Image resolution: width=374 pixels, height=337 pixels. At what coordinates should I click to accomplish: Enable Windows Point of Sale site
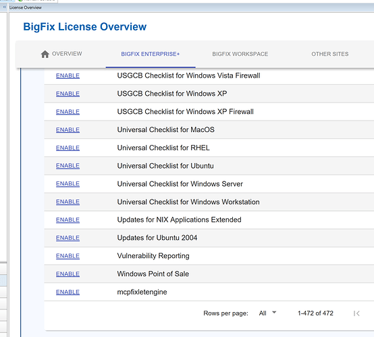click(x=68, y=274)
